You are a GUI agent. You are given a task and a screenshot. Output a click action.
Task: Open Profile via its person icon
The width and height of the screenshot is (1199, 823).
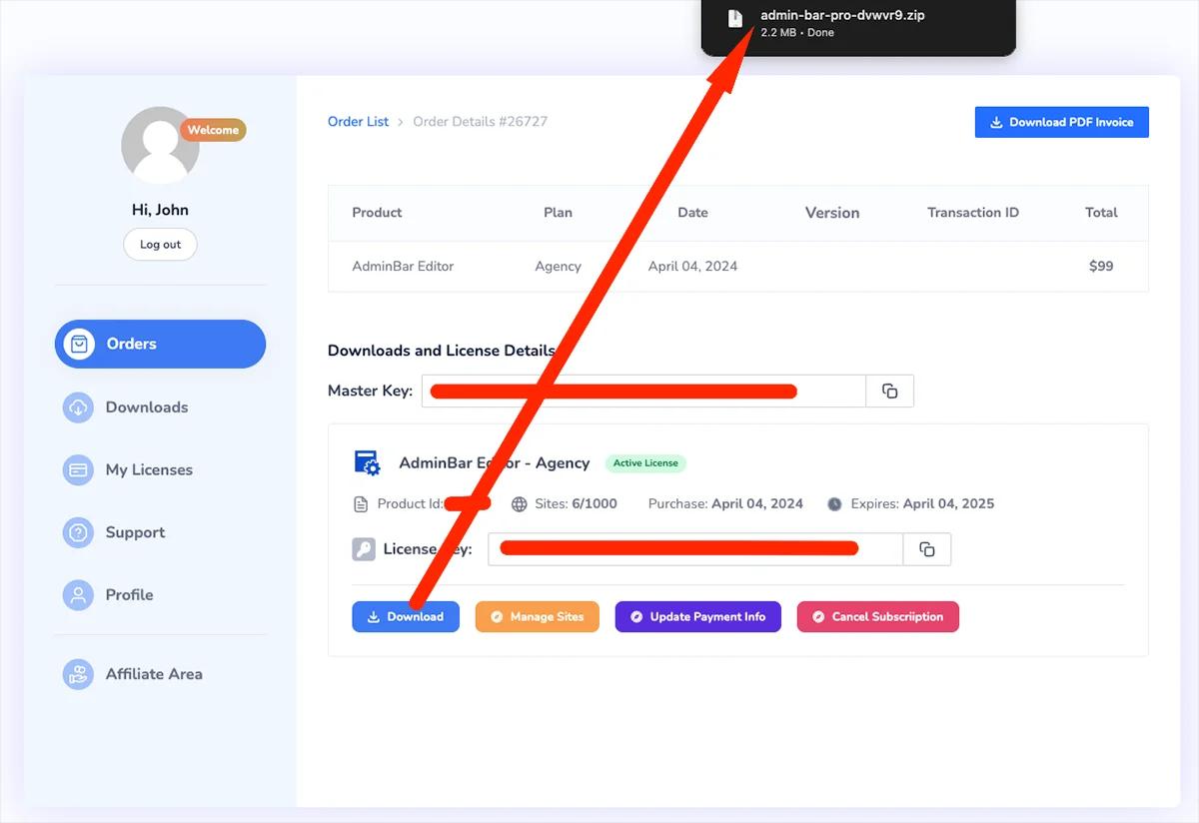pos(78,594)
